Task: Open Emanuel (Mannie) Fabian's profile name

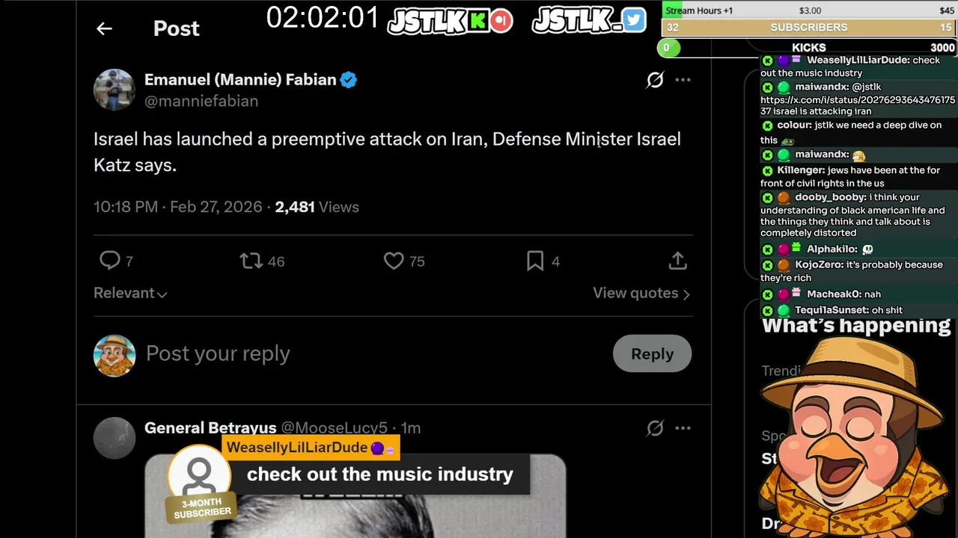Action: pyautogui.click(x=240, y=80)
